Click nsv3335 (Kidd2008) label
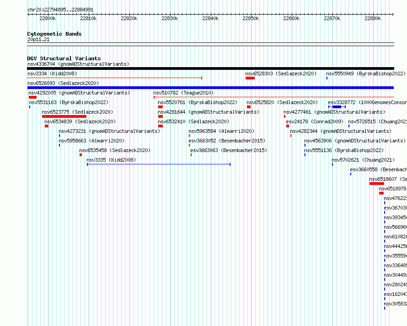This screenshot has width=407, height=326. click(111, 160)
